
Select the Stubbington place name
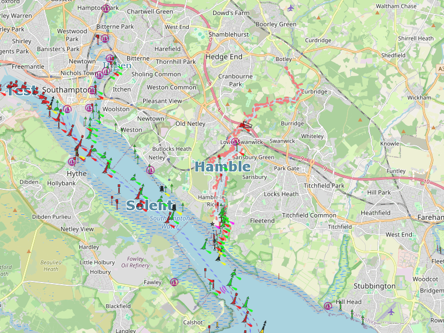pos(375,286)
